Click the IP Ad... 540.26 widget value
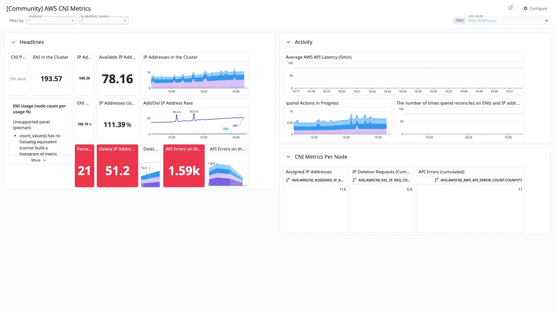The width and height of the screenshot is (555, 312). point(84,78)
